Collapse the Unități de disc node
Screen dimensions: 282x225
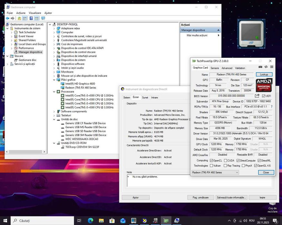(x=54, y=119)
